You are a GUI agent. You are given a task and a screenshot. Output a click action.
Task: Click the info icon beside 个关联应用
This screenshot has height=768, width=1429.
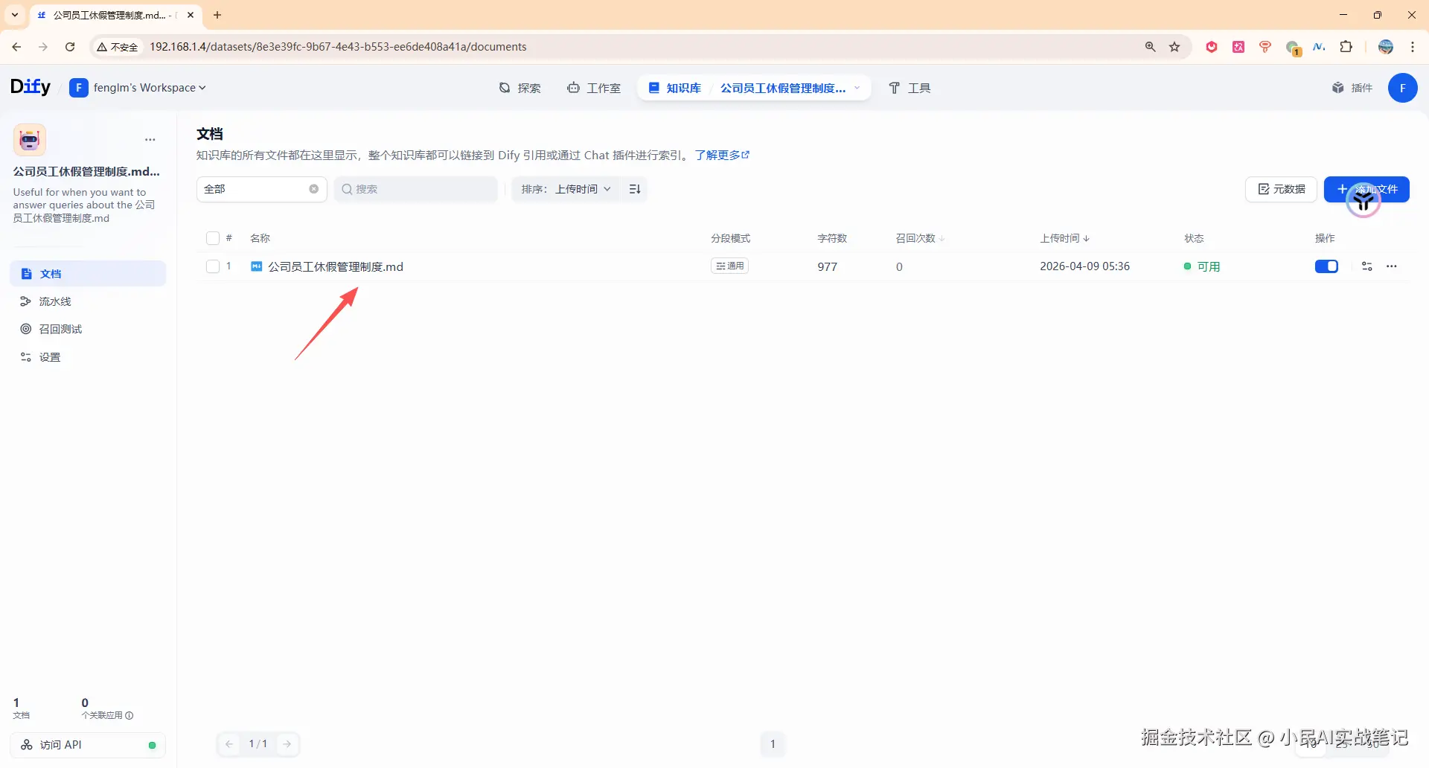tap(130, 716)
